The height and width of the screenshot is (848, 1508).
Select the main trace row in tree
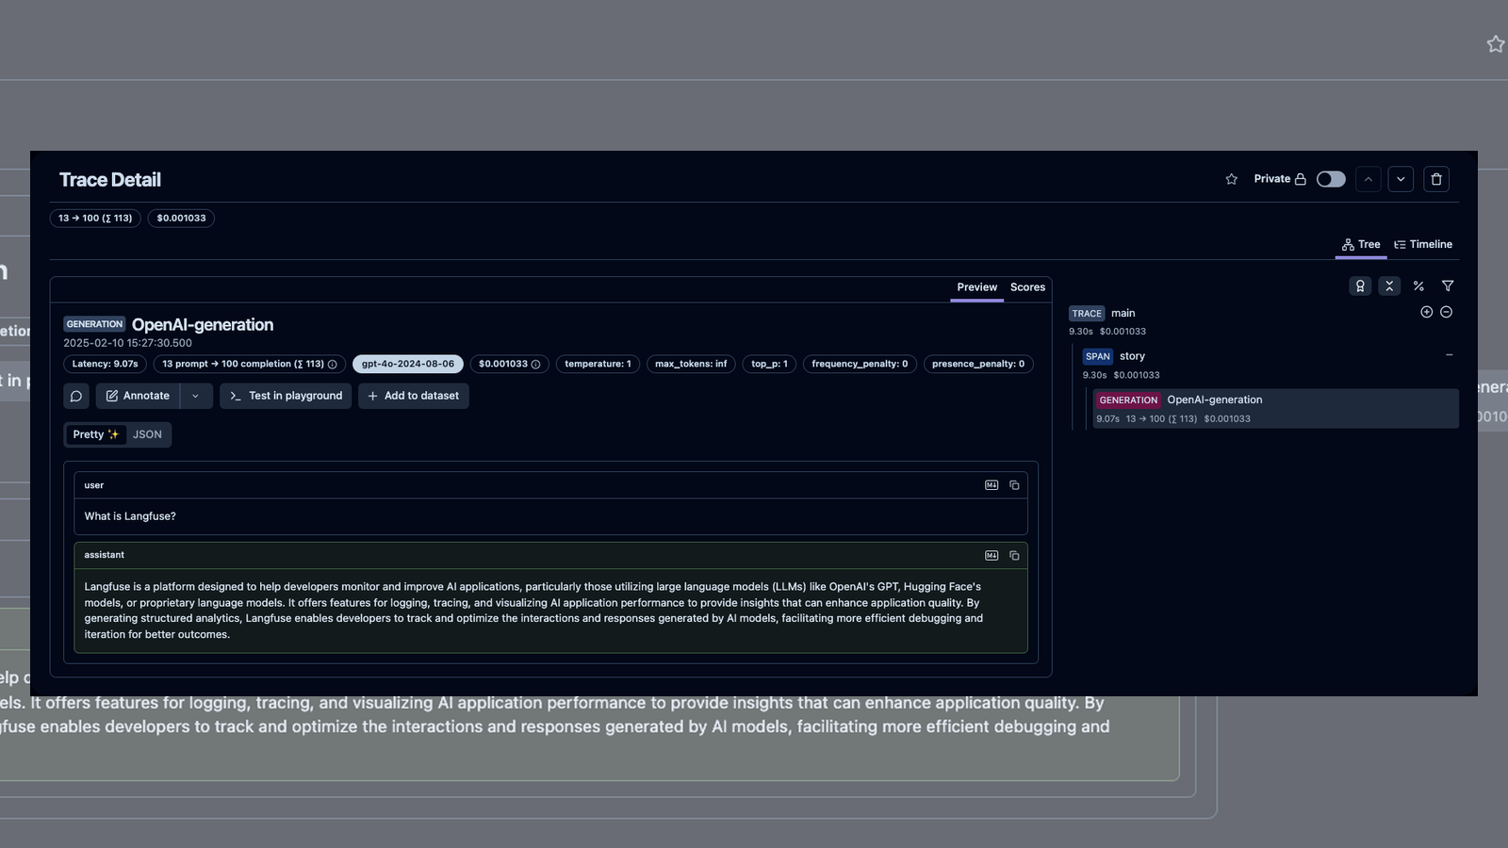1263,321
